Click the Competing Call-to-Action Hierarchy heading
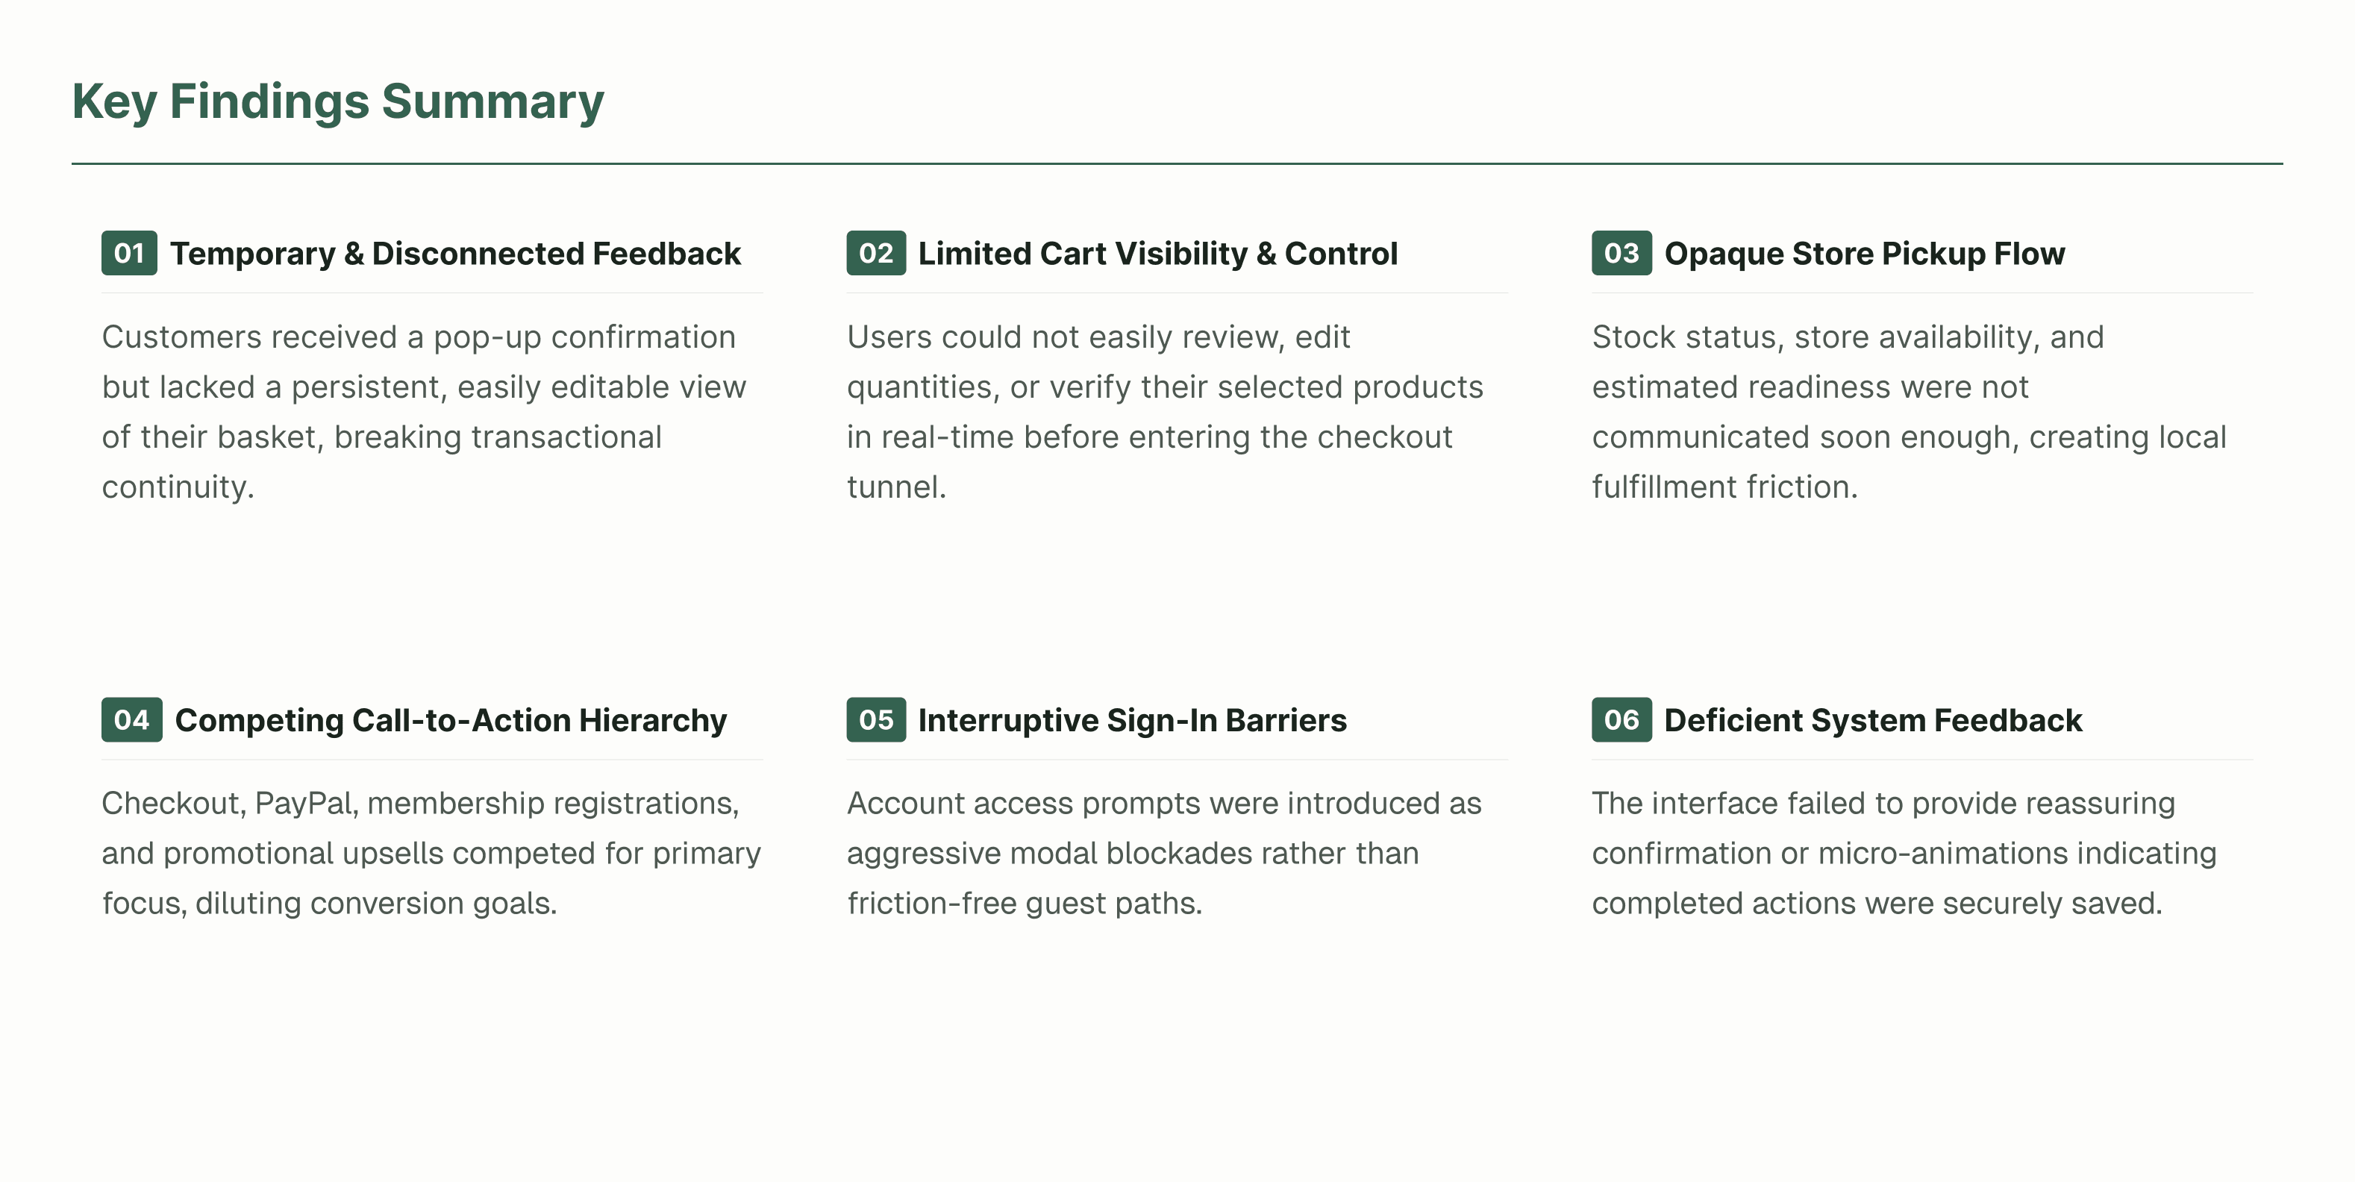The height and width of the screenshot is (1182, 2355). pos(451,720)
